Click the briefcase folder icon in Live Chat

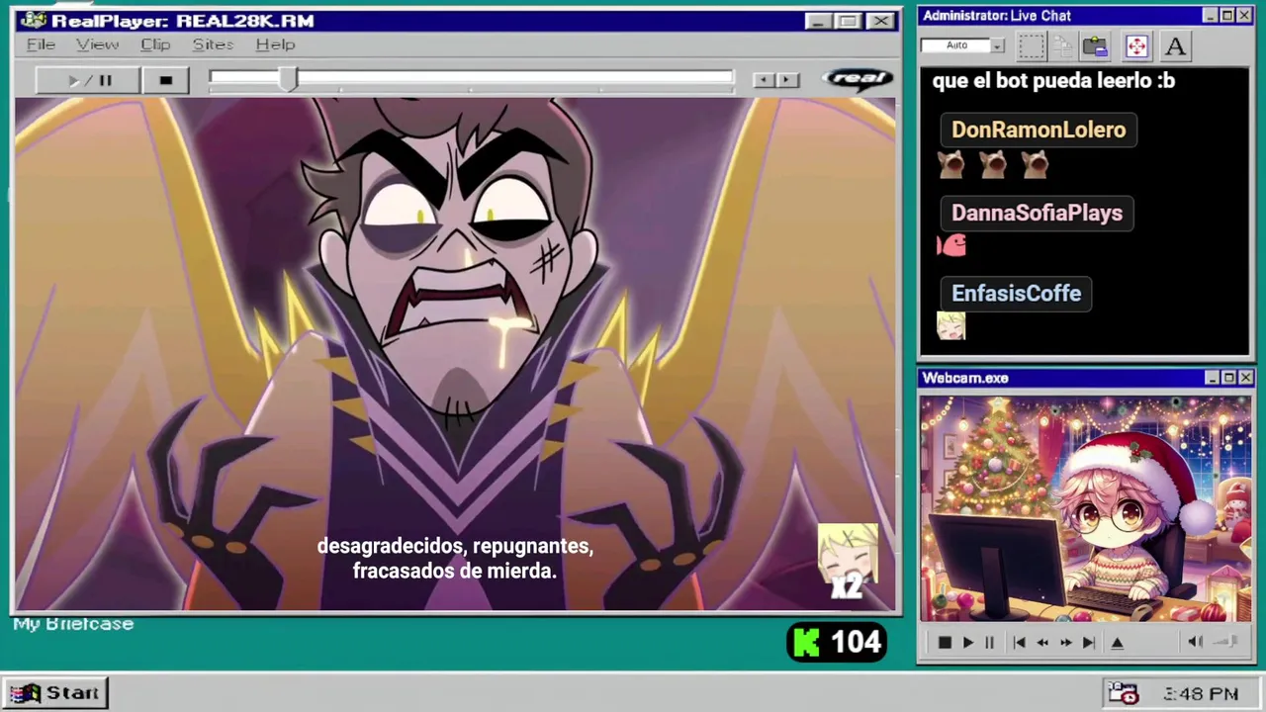[x=1095, y=45]
